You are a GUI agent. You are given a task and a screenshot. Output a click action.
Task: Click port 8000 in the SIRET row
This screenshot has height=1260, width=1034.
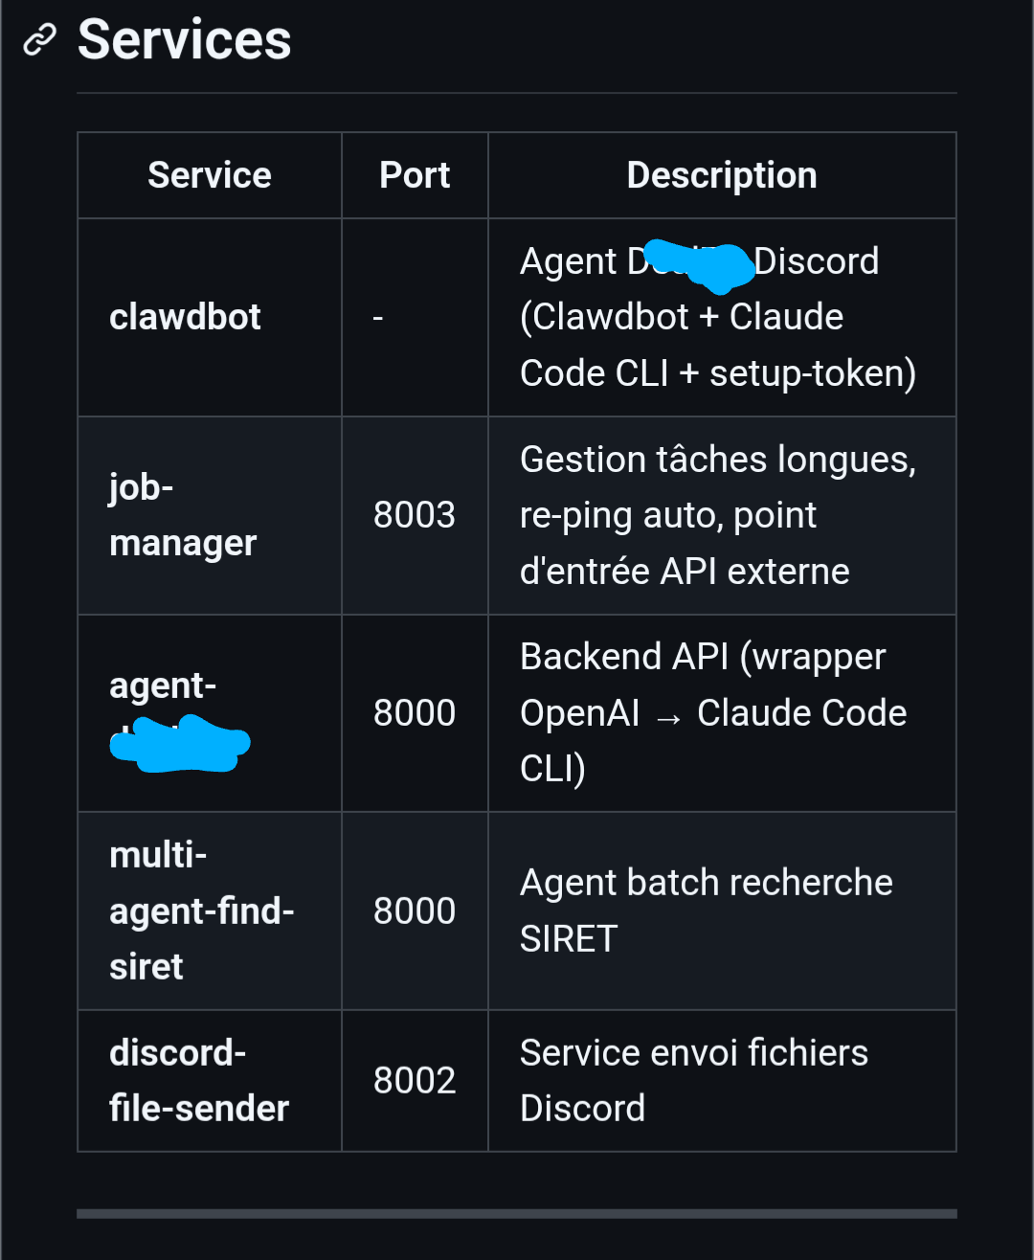pos(414,911)
